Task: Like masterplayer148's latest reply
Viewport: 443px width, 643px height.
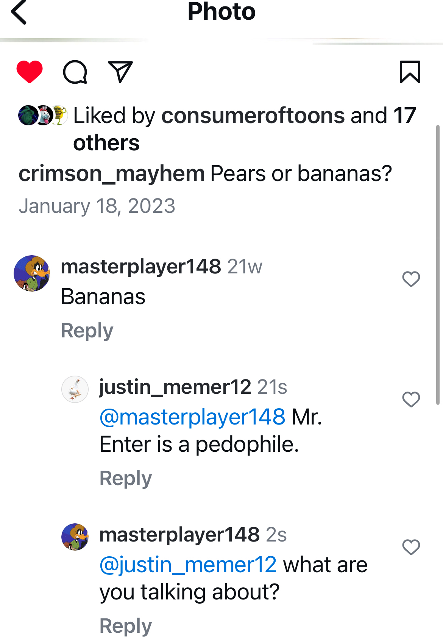Action: (411, 547)
